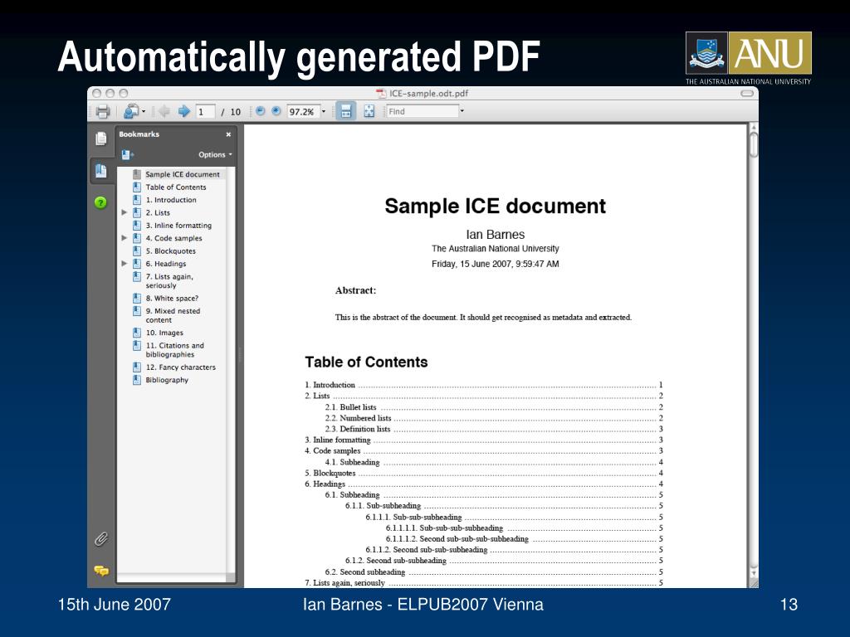The height and width of the screenshot is (637, 850).
Task: Go to next page with the forward arrow
Action: tap(184, 111)
